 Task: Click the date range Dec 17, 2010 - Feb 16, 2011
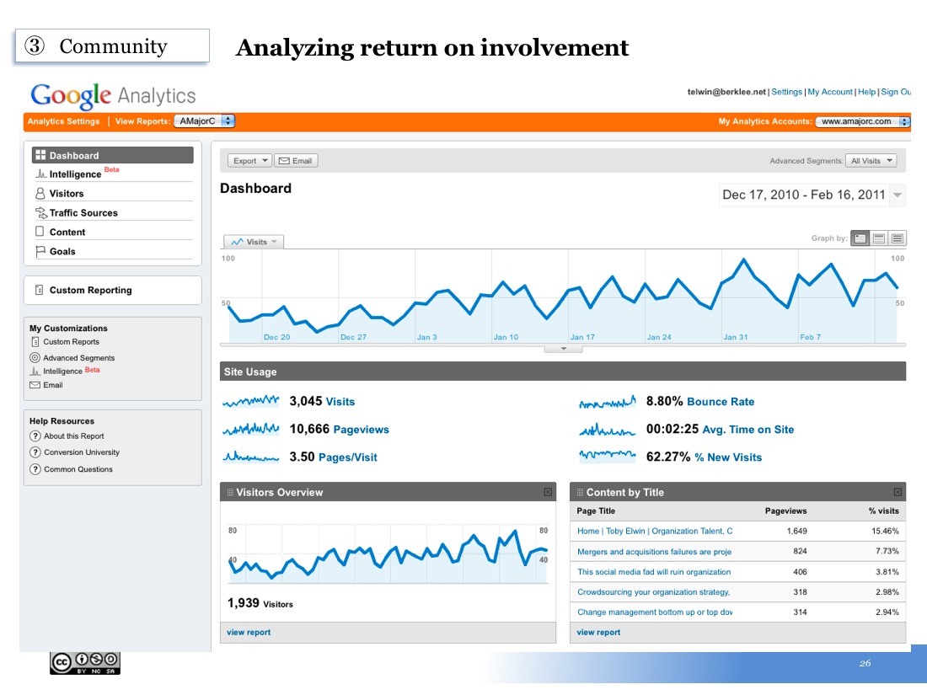click(x=803, y=195)
